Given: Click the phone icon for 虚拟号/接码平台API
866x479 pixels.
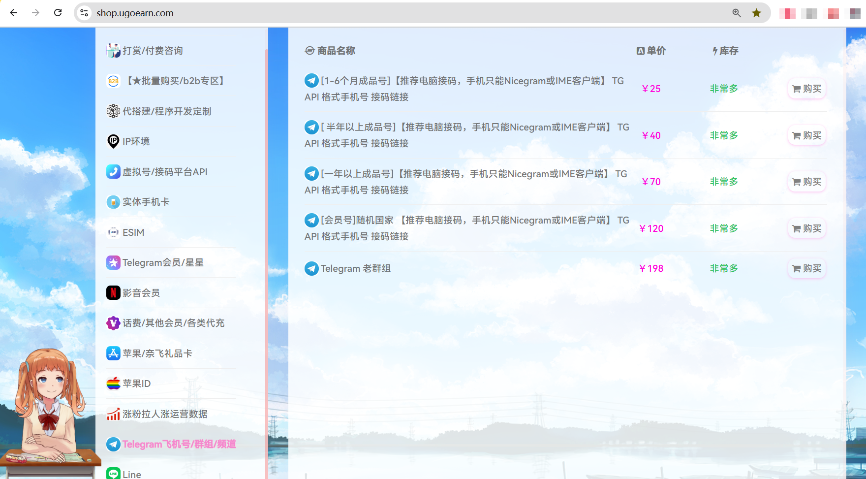Looking at the screenshot, I should pos(113,172).
